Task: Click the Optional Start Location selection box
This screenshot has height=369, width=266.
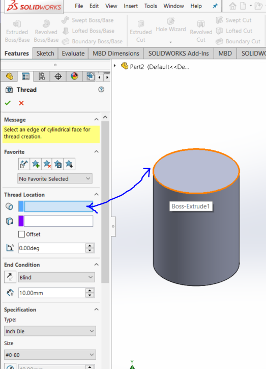Action: click(58, 221)
